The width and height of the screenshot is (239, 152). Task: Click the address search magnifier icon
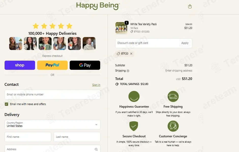96,149
